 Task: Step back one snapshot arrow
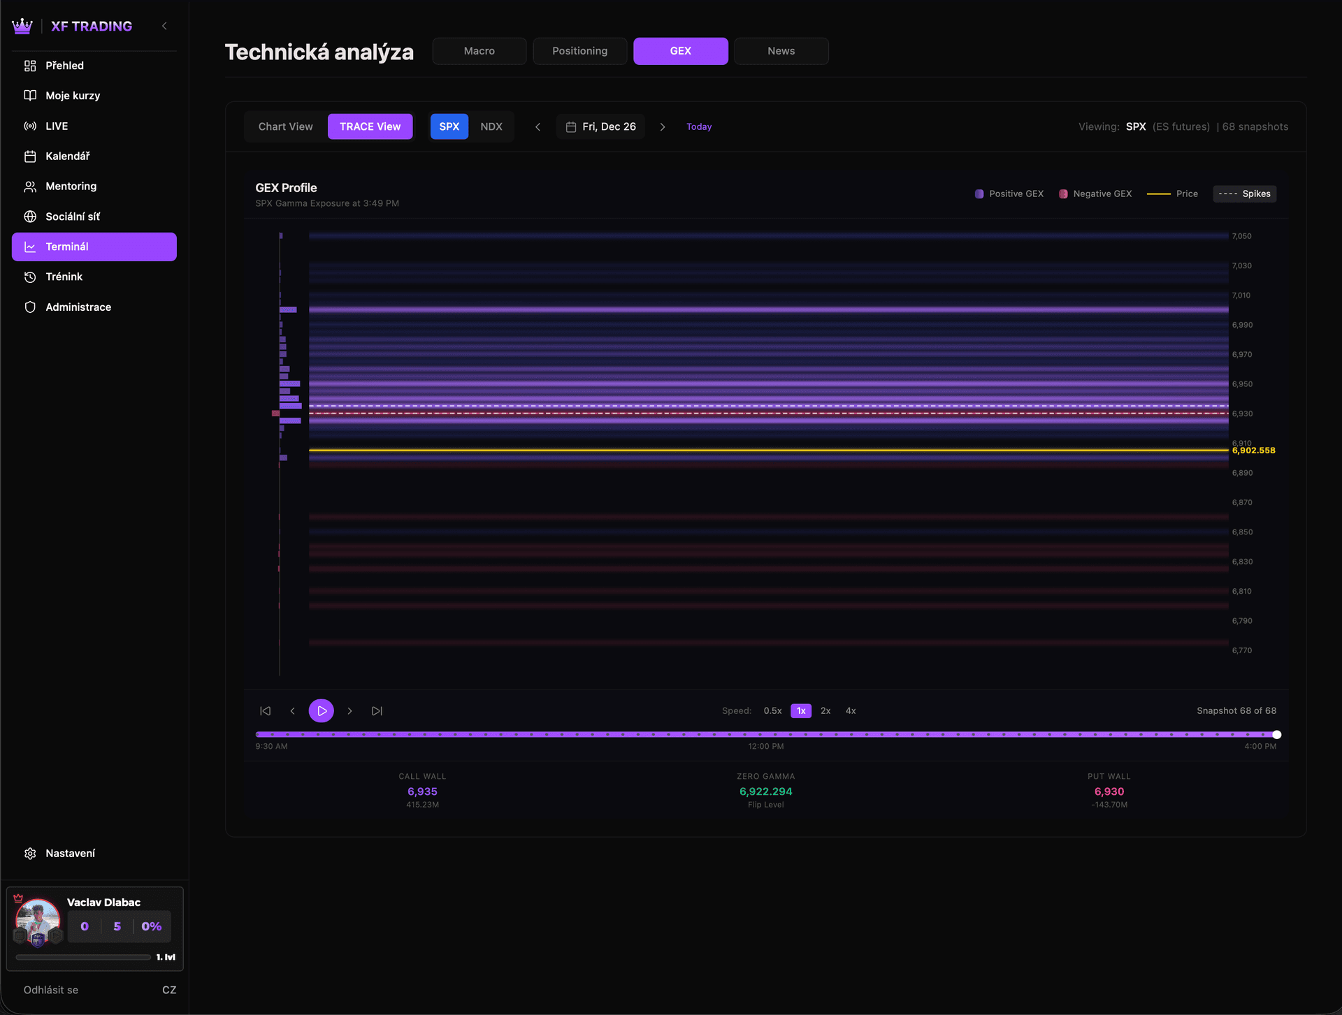point(293,710)
